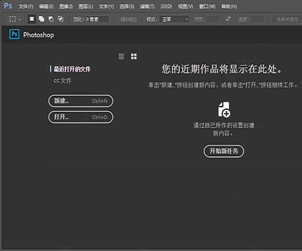Screen dimensions: 302x251
Task: Open the 帮助(H) menu
Action: point(229,7)
